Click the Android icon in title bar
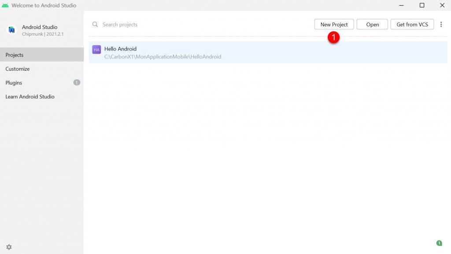The height and width of the screenshot is (254, 451). 5,5
